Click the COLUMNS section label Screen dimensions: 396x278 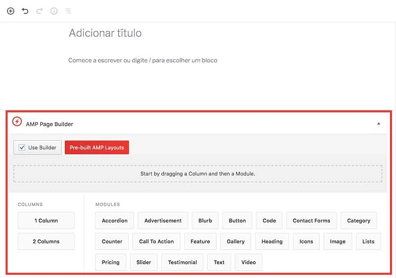coord(30,204)
